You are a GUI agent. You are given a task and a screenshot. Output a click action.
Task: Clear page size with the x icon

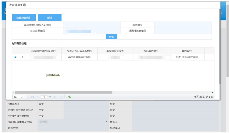[x=22, y=97]
